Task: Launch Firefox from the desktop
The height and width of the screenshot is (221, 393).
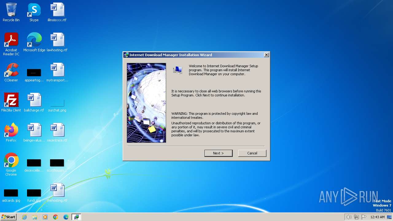Action: point(11,133)
